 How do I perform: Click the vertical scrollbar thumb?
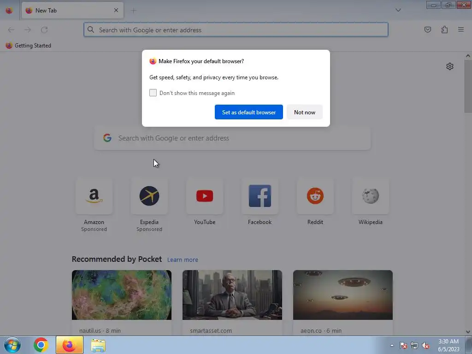point(468,86)
